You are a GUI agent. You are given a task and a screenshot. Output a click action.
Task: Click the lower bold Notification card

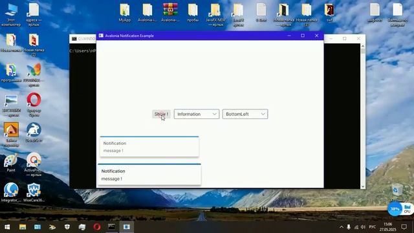[149, 175]
